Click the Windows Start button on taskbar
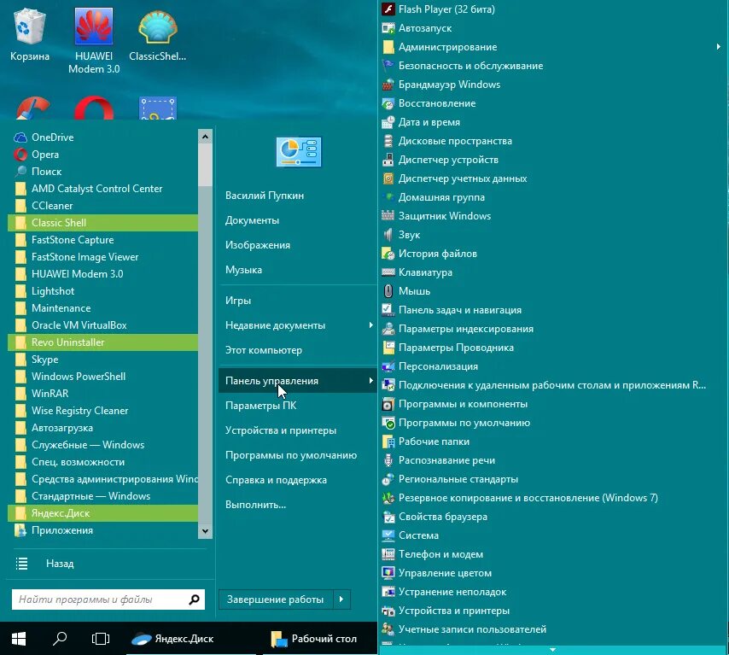 [19, 638]
